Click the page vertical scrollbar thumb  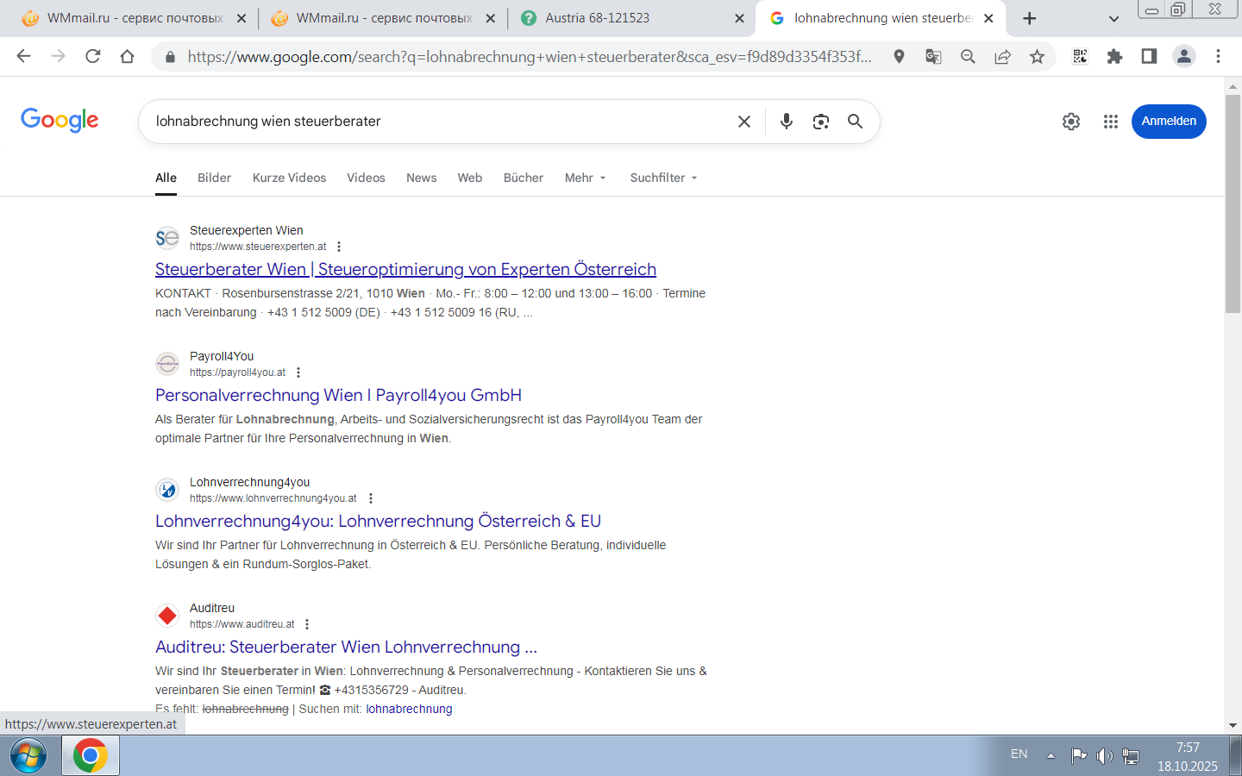[1233, 203]
